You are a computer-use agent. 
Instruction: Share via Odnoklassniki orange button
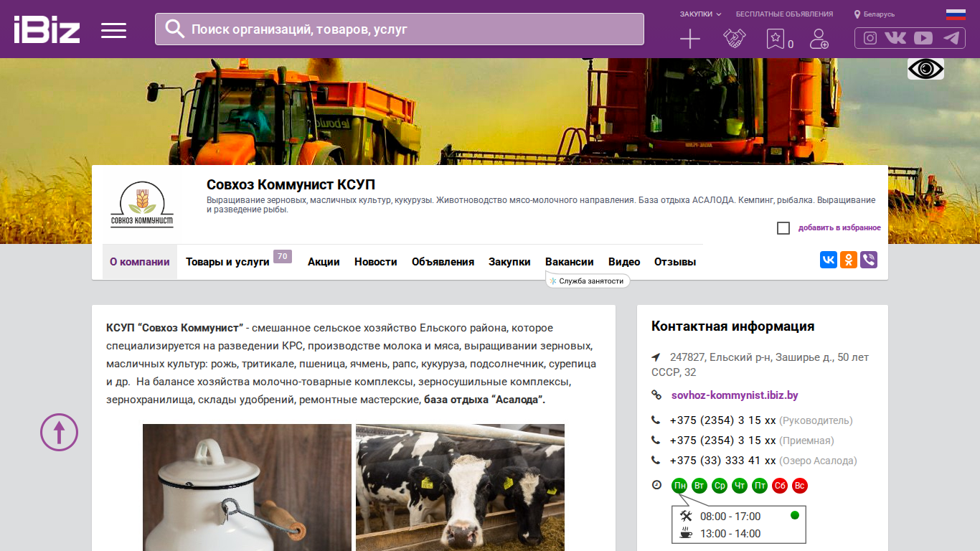[849, 260]
